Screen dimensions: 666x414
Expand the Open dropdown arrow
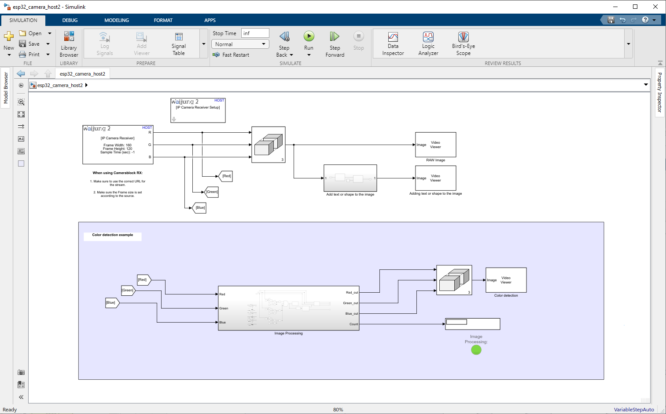50,33
